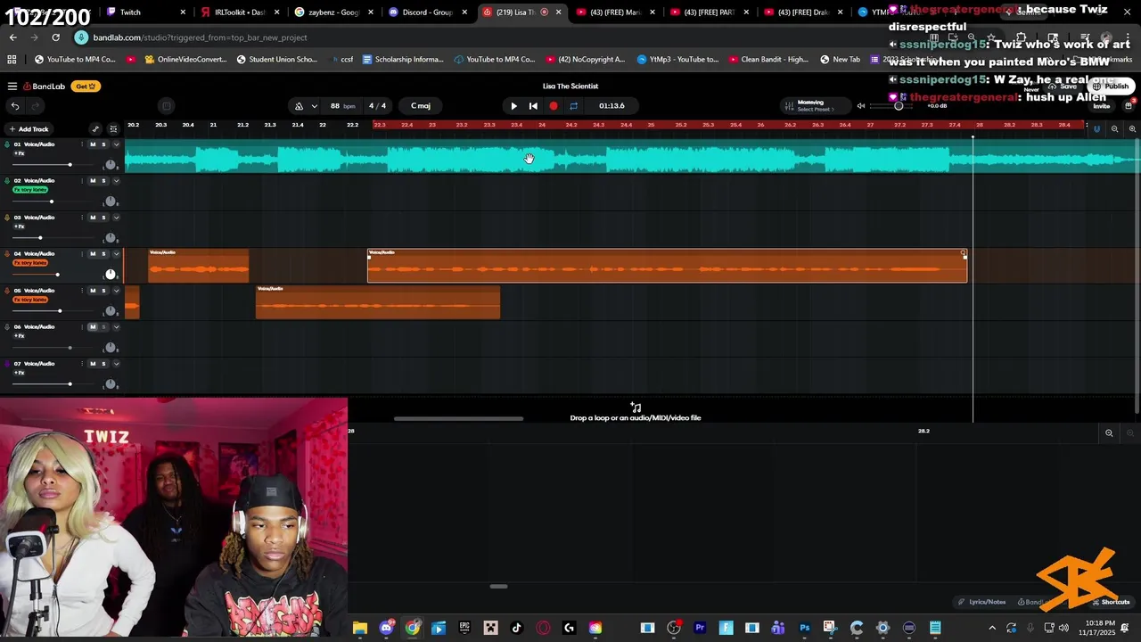Select the long orange region on track 04
This screenshot has height=642, width=1141.
pos(667,266)
